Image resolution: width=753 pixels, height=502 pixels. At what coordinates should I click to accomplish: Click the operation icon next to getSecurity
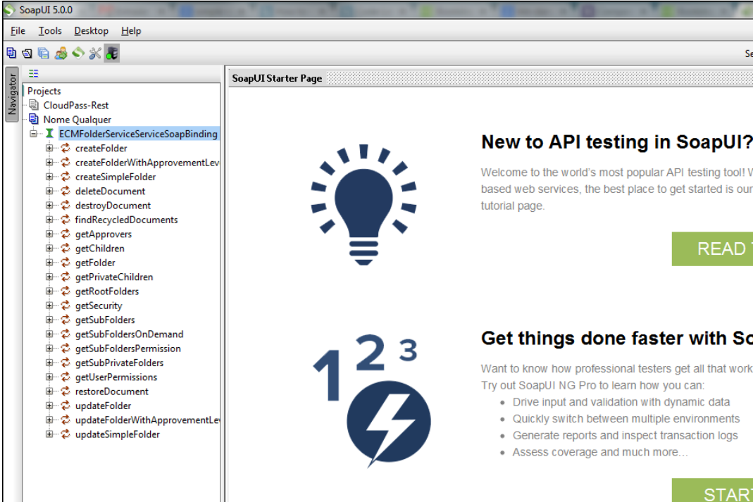click(66, 306)
